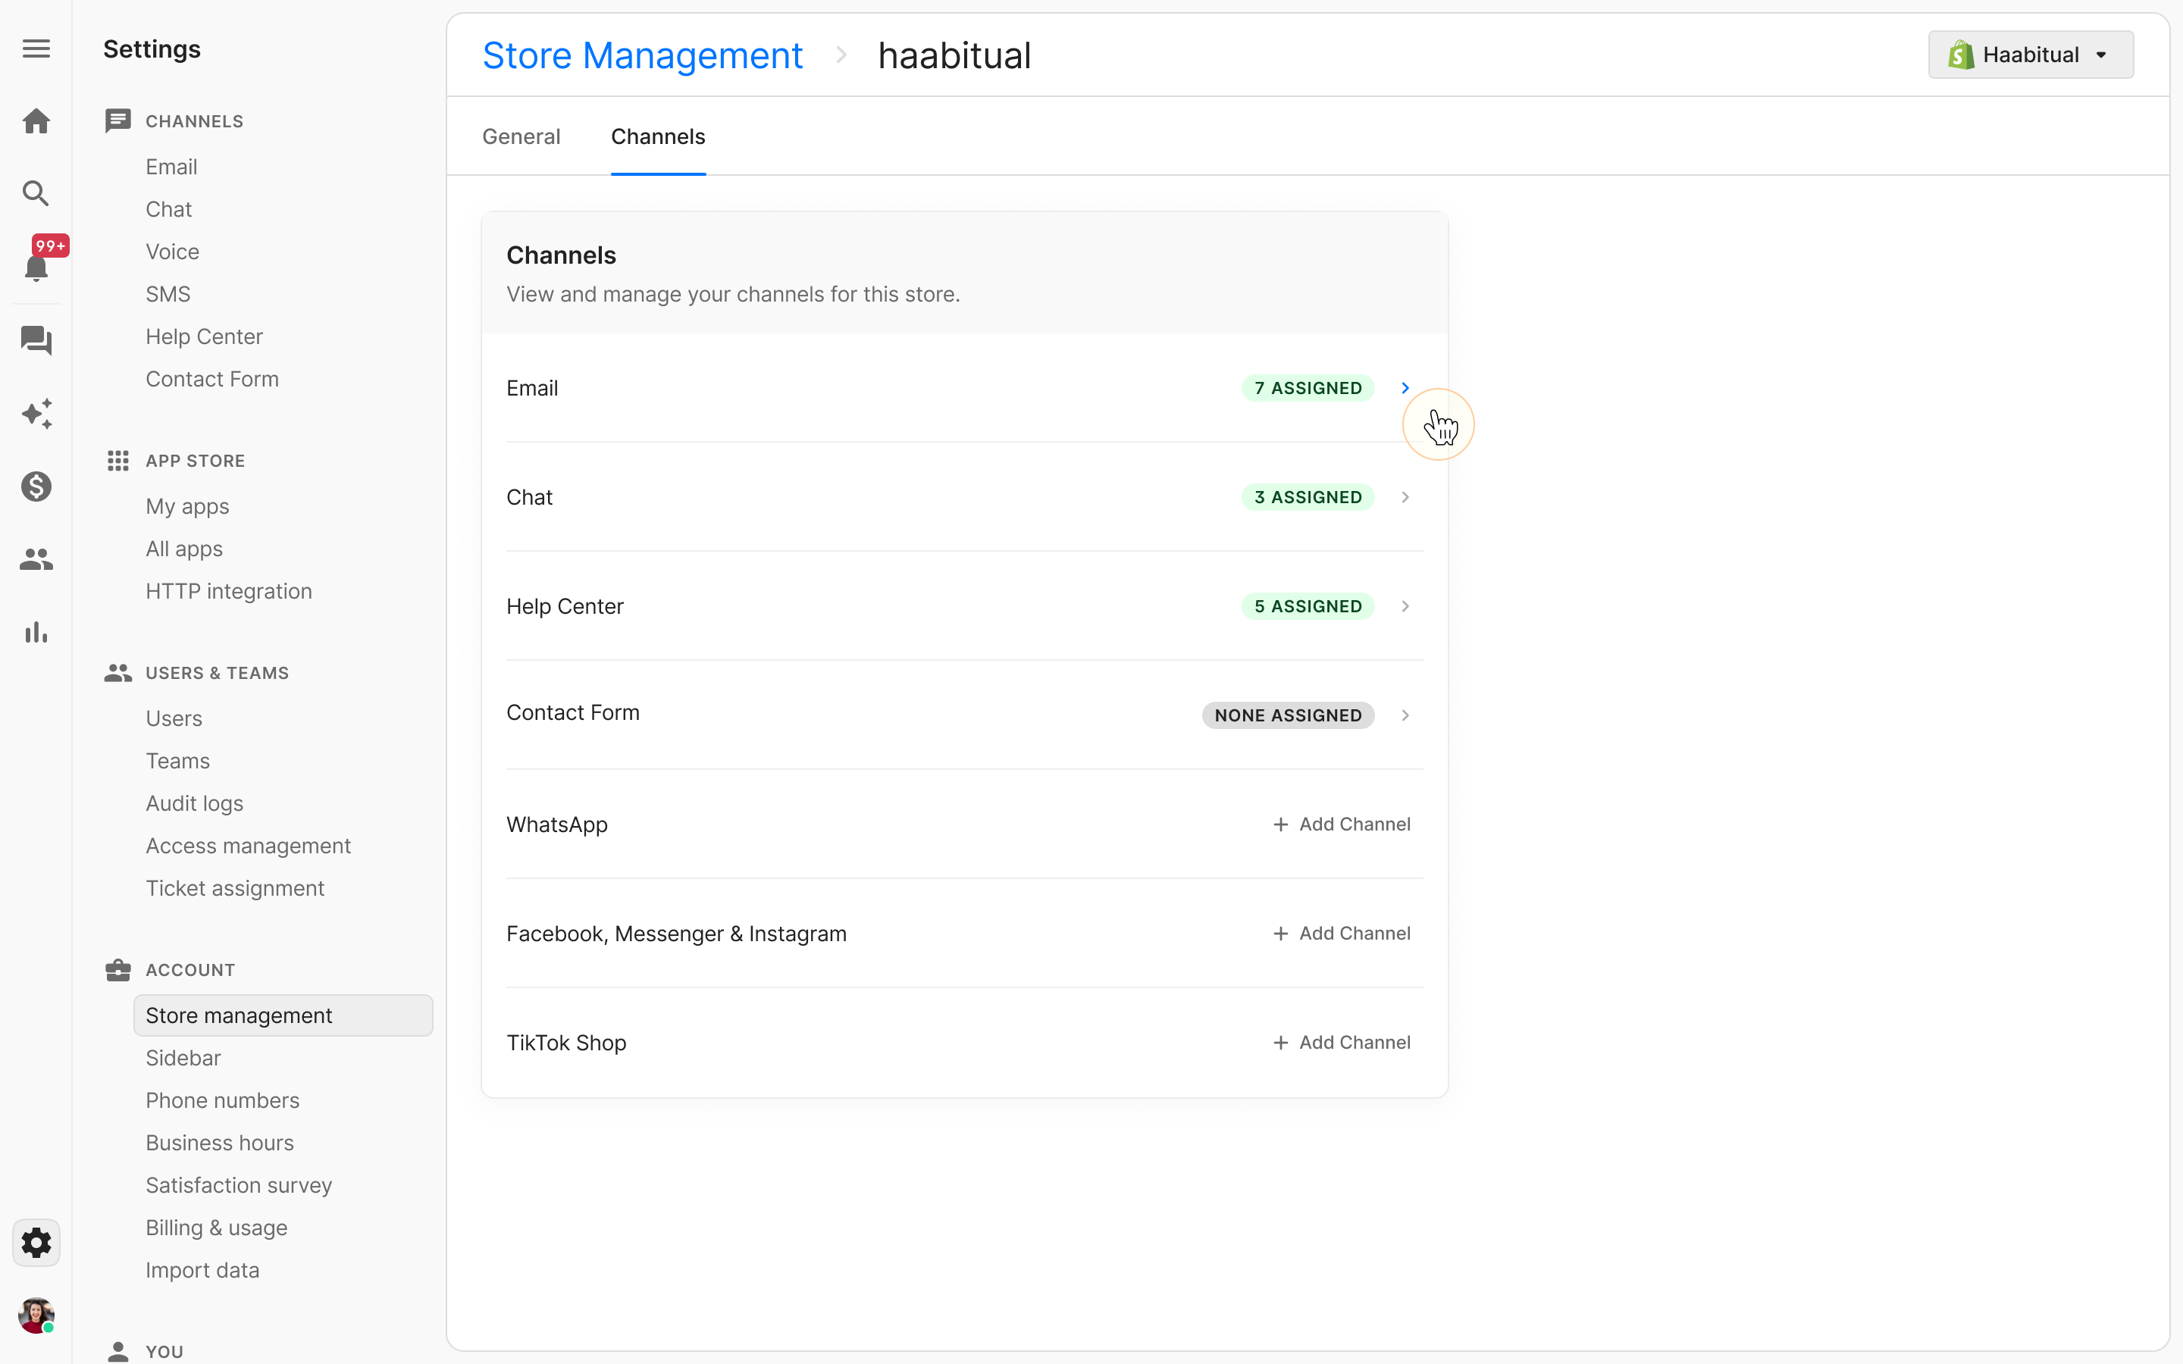Open Business hours settings
This screenshot has height=1364, width=2183.
220,1142
